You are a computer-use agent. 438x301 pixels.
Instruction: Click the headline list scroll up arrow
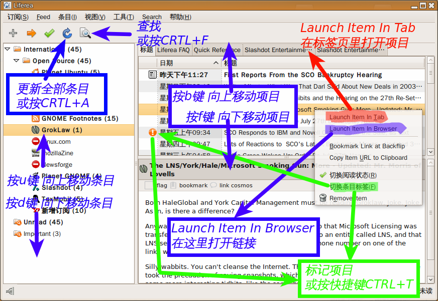point(430,60)
